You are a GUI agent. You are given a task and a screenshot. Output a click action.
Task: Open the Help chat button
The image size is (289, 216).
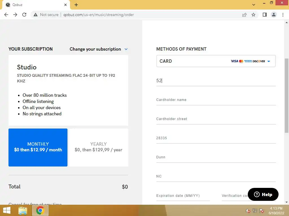click(263, 194)
